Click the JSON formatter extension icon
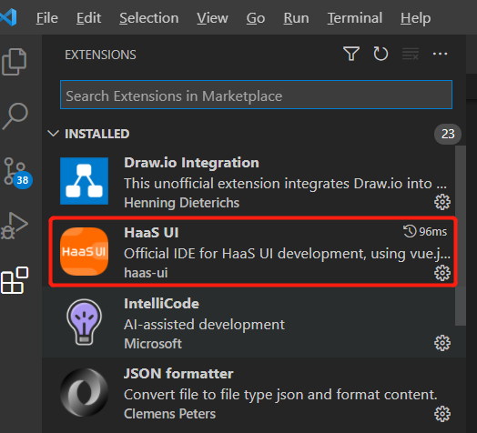 (85, 393)
